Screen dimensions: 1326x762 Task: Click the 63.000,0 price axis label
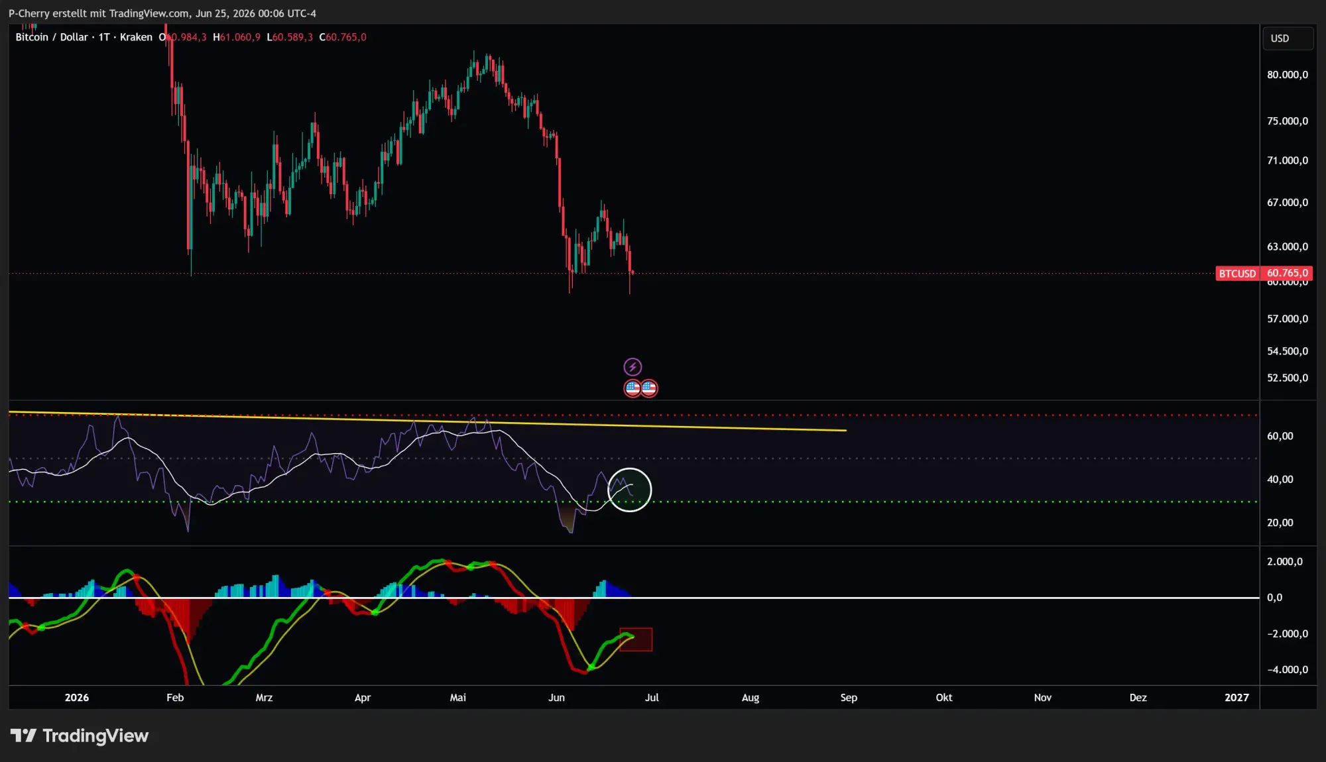(1288, 246)
